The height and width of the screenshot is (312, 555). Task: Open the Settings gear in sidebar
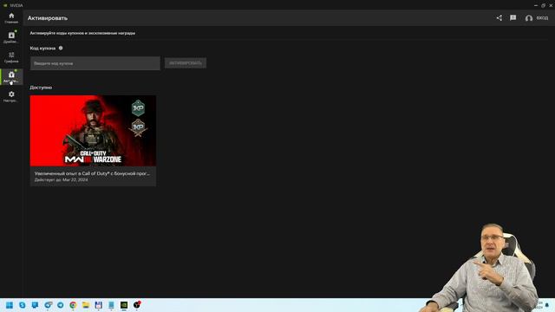pos(11,96)
